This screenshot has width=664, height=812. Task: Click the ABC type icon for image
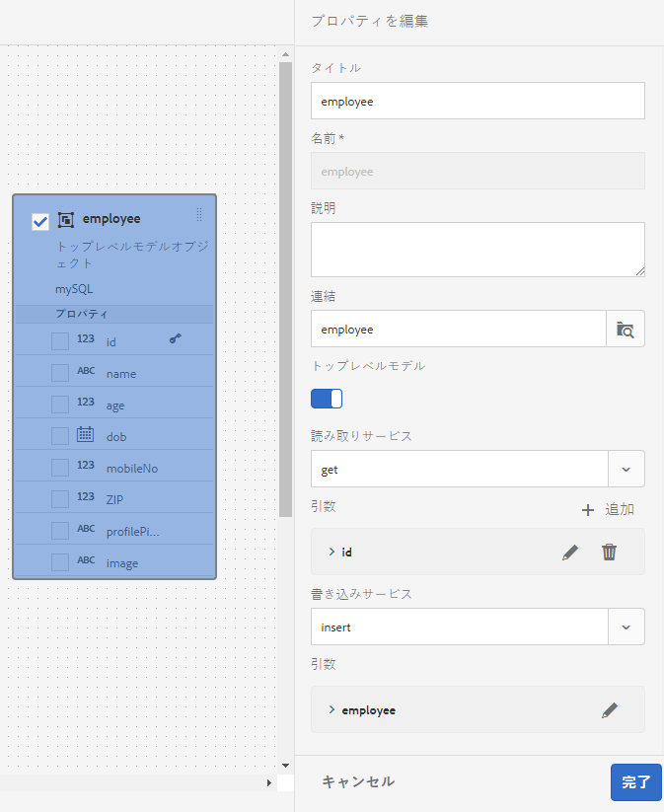tap(86, 559)
